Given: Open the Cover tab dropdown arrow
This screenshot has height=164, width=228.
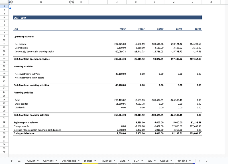Looking at the screenshot, I should tap(38, 161).
